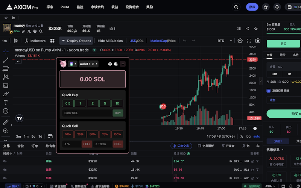This screenshot has height=188, width=301.
Task: Select the zoom in tool
Action: click(x=6, y=131)
